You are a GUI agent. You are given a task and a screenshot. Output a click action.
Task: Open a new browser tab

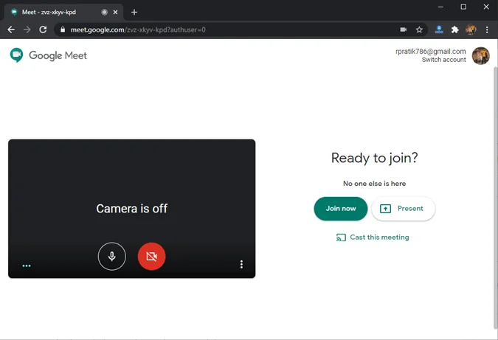click(x=134, y=12)
